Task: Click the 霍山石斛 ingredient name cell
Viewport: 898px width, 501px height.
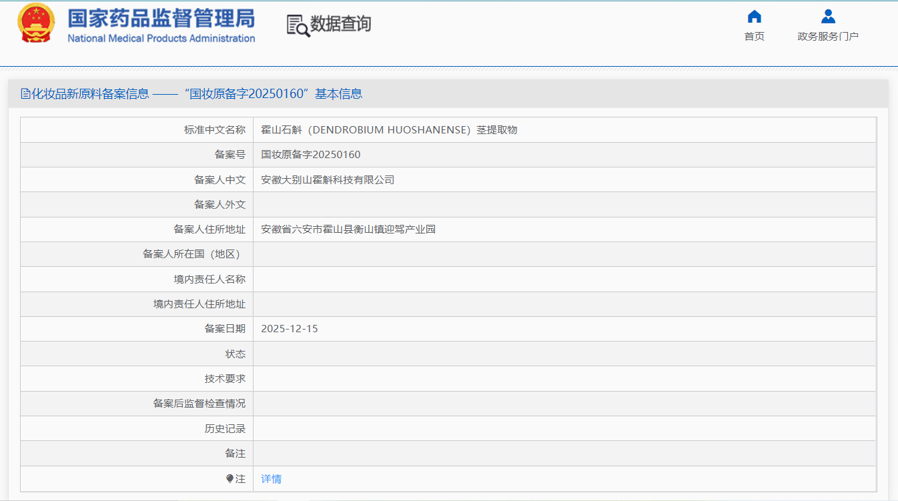Action: (389, 130)
